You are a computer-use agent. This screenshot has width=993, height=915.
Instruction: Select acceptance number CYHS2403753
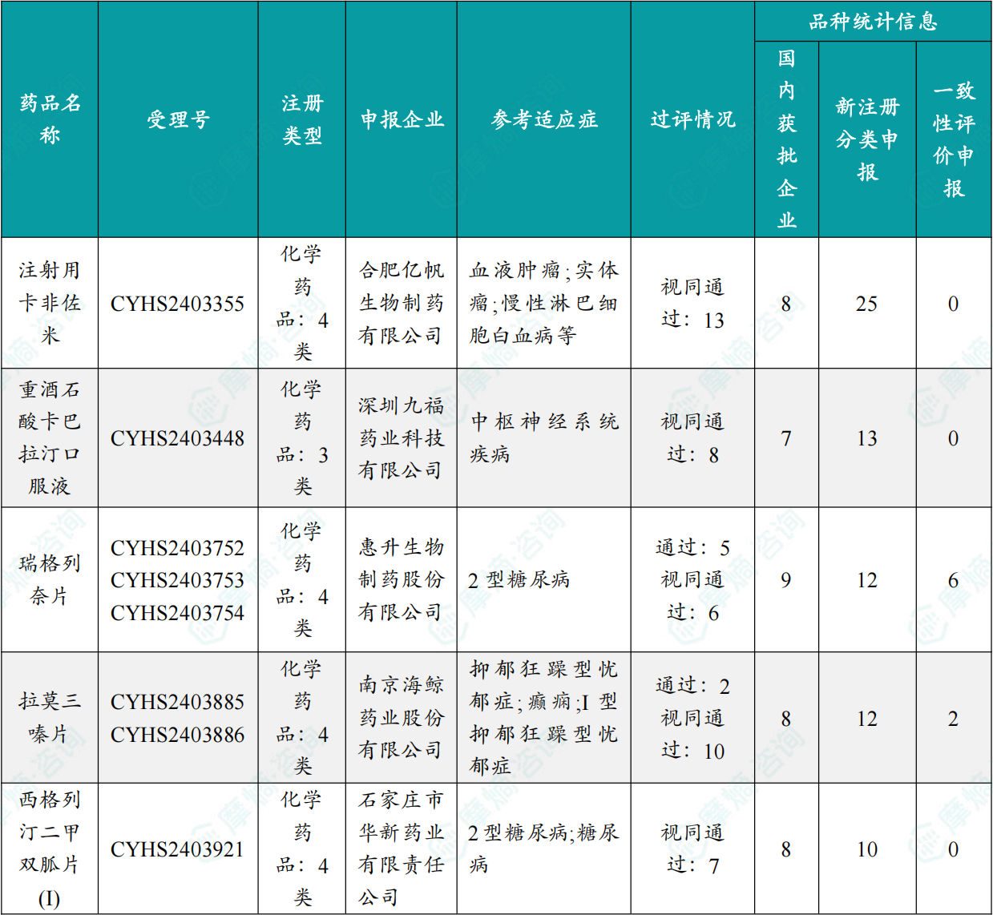pos(177,580)
